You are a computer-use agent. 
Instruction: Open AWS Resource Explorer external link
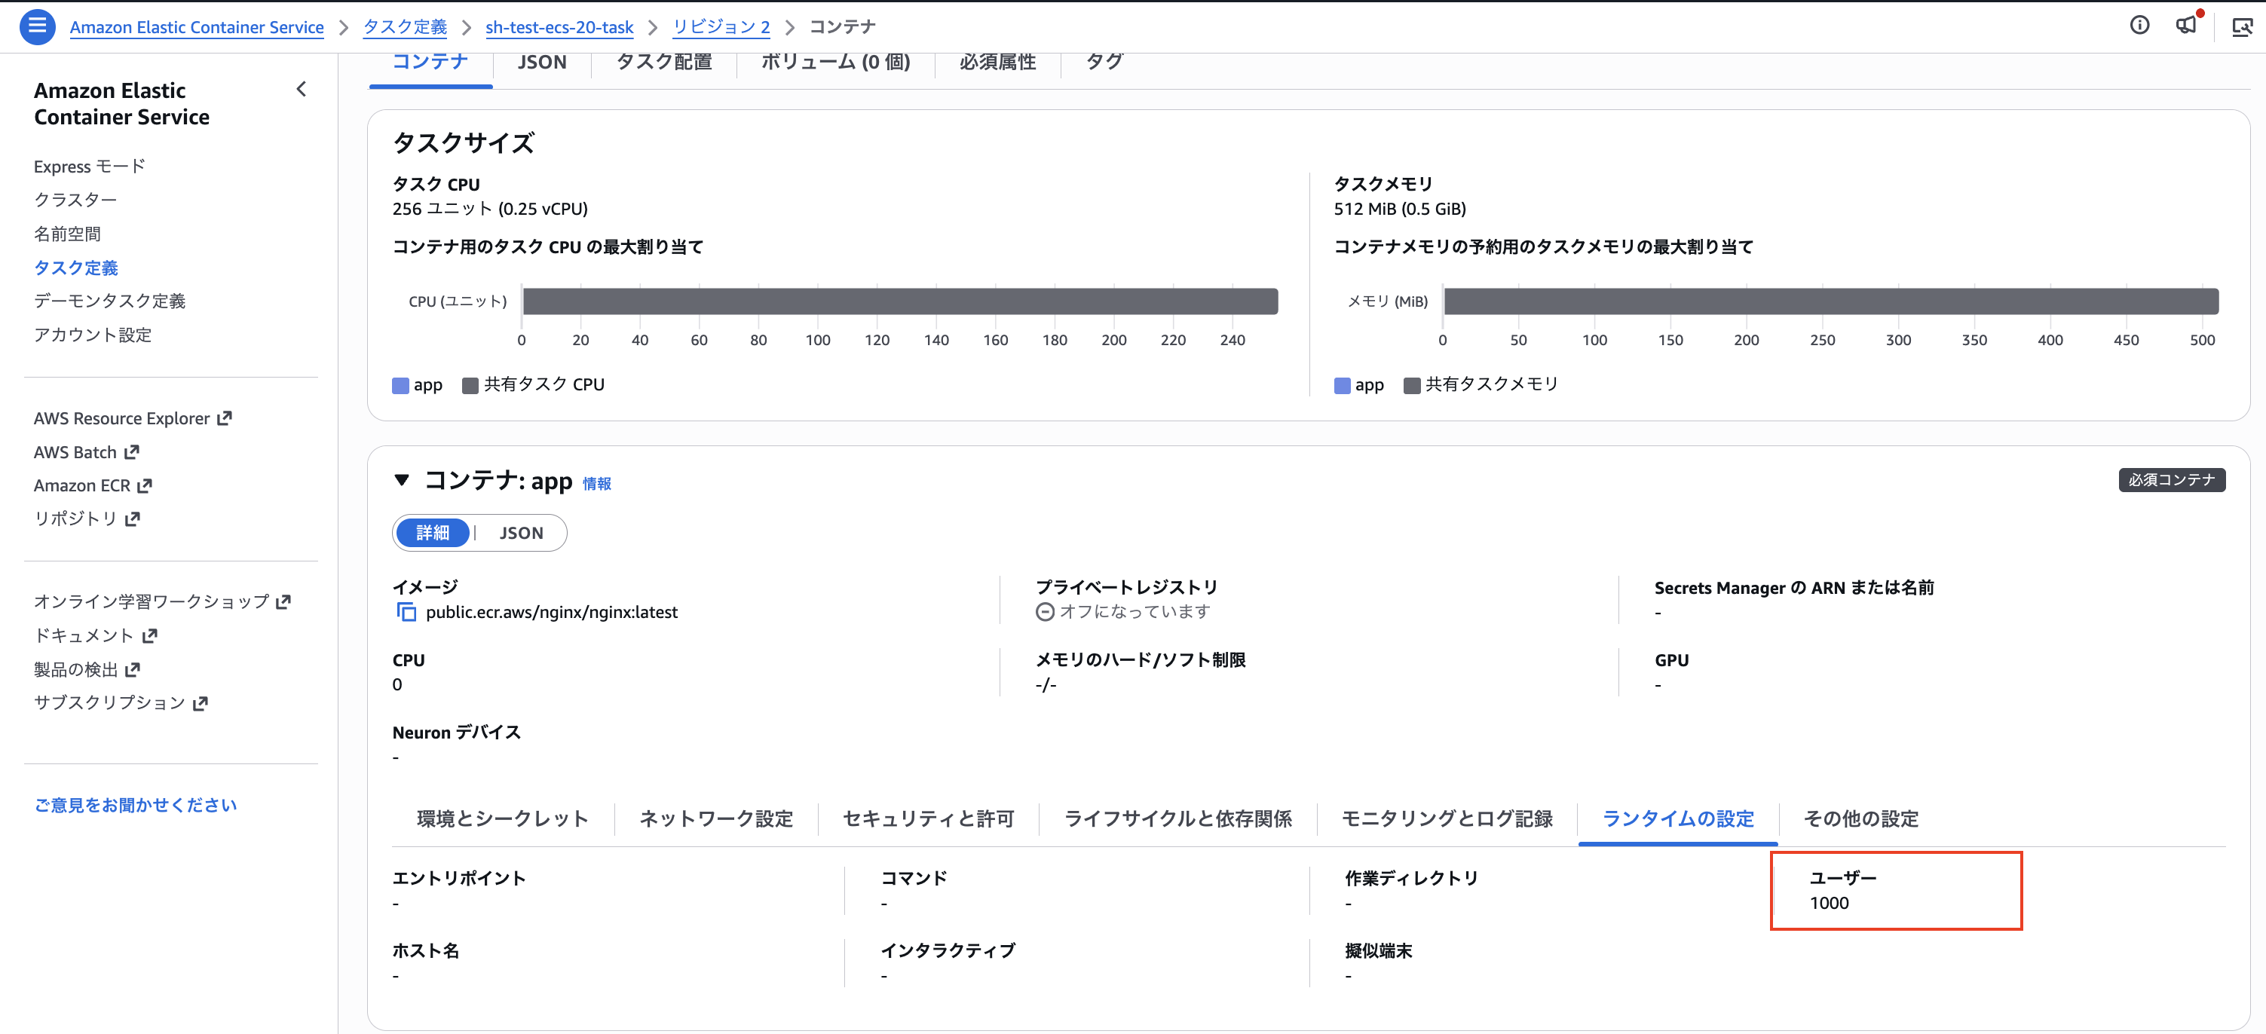[x=132, y=418]
